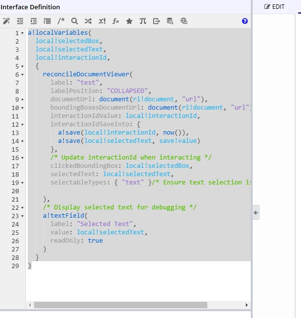Collapse code fold at line 12
The width and height of the screenshot is (301, 318).
22,125
